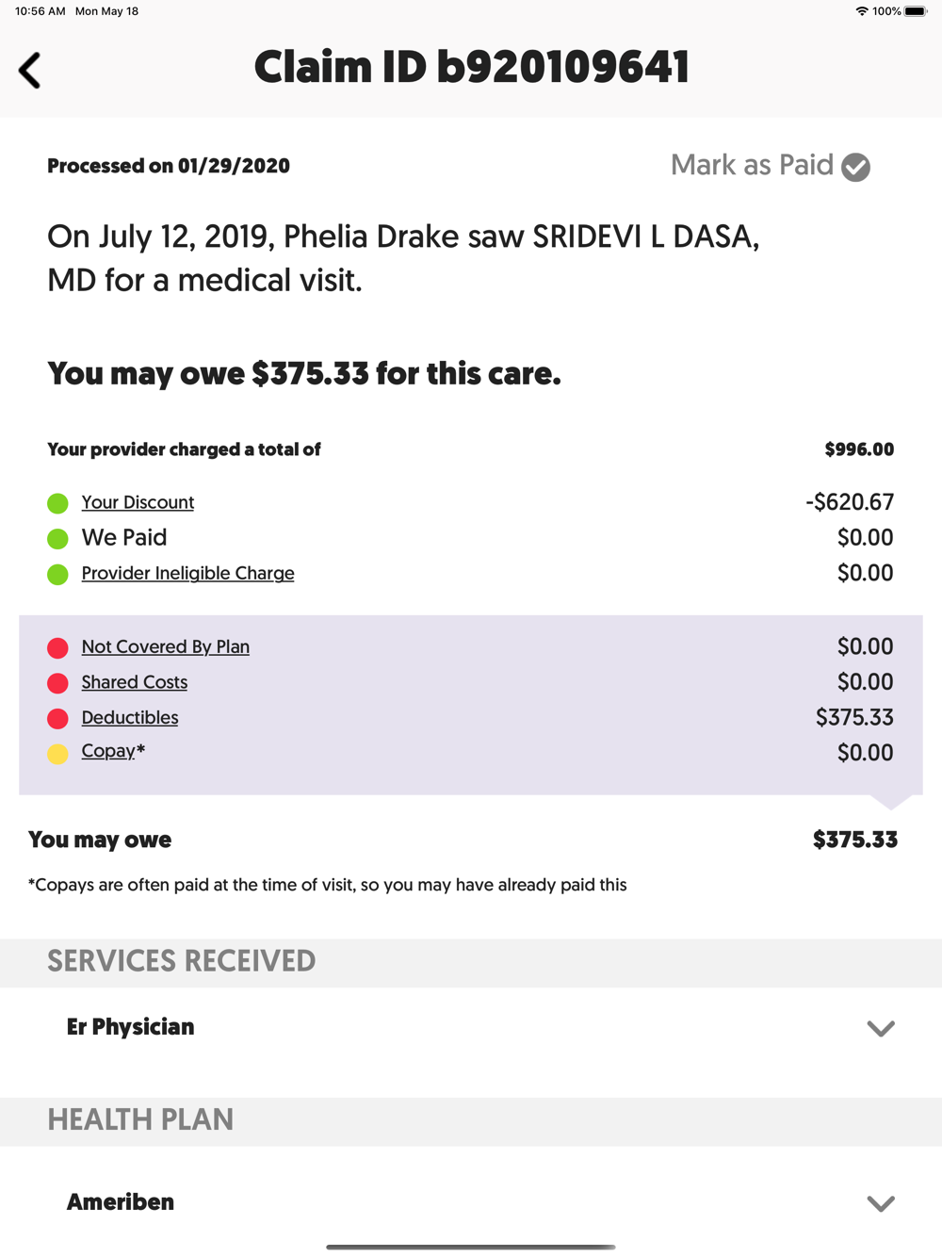Tap the Er Physician service row
The height and width of the screenshot is (1257, 942).
(x=471, y=1027)
